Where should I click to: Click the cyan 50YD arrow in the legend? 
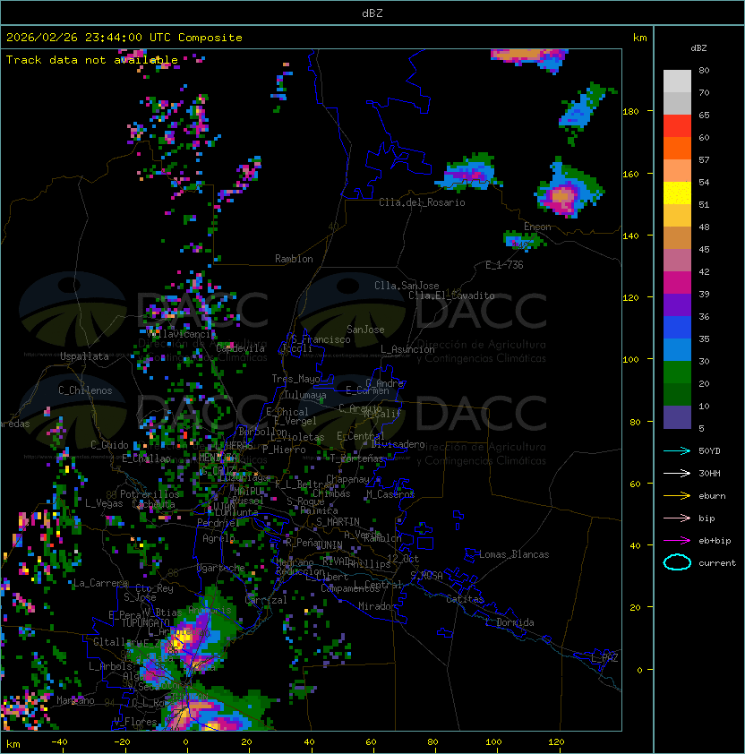tap(677, 450)
